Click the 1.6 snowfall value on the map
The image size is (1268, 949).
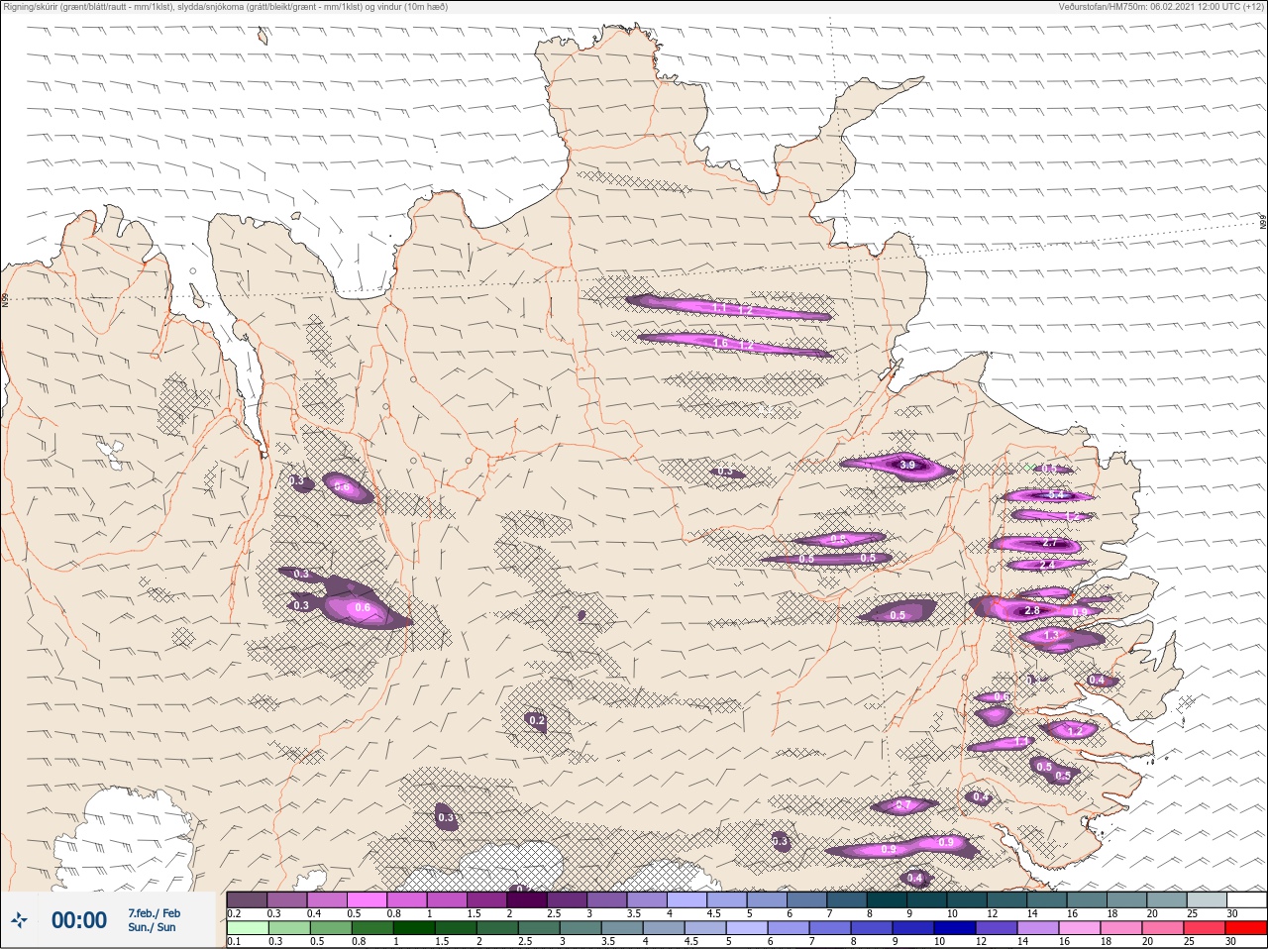point(720,343)
